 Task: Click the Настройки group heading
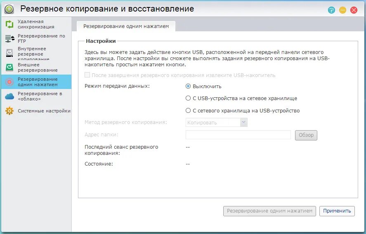[x=101, y=41]
